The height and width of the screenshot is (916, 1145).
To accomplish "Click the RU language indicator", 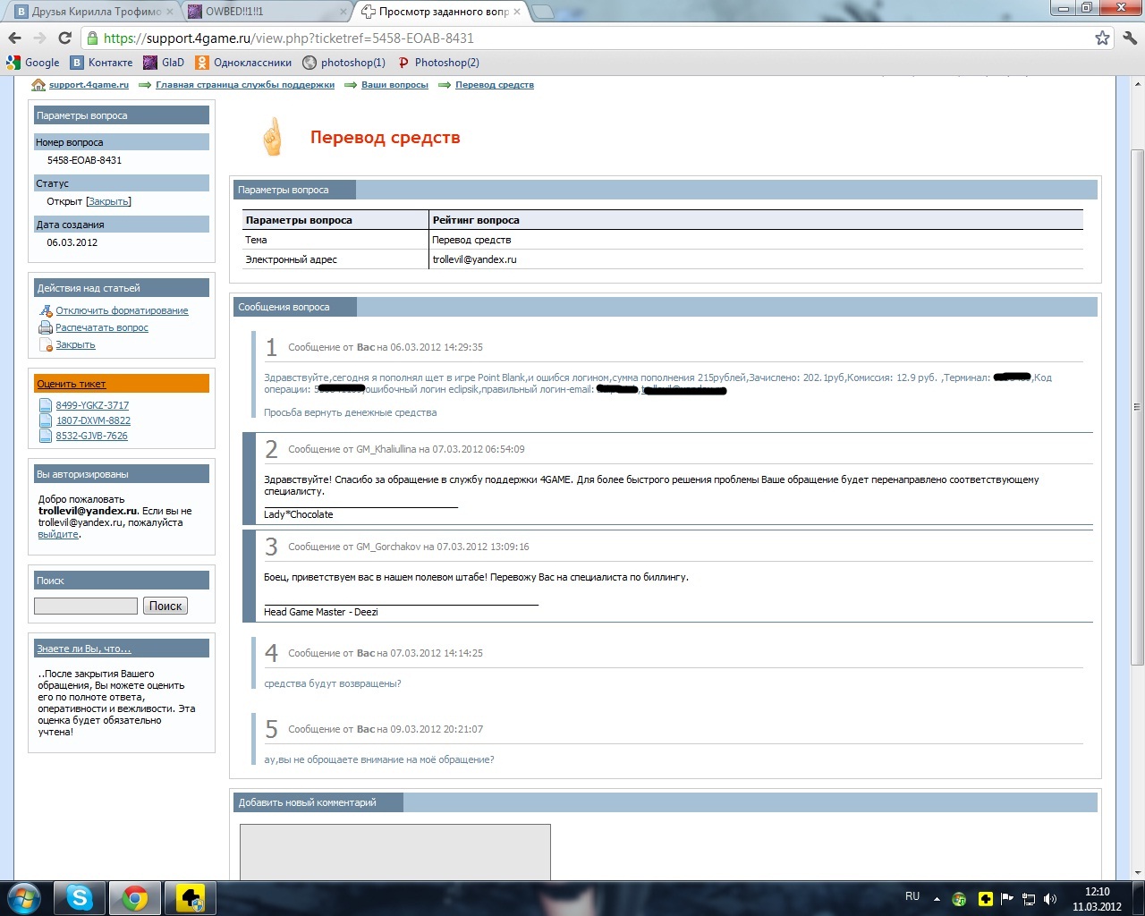I will (x=912, y=896).
